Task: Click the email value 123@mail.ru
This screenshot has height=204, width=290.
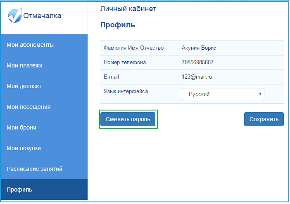Action: [x=197, y=77]
